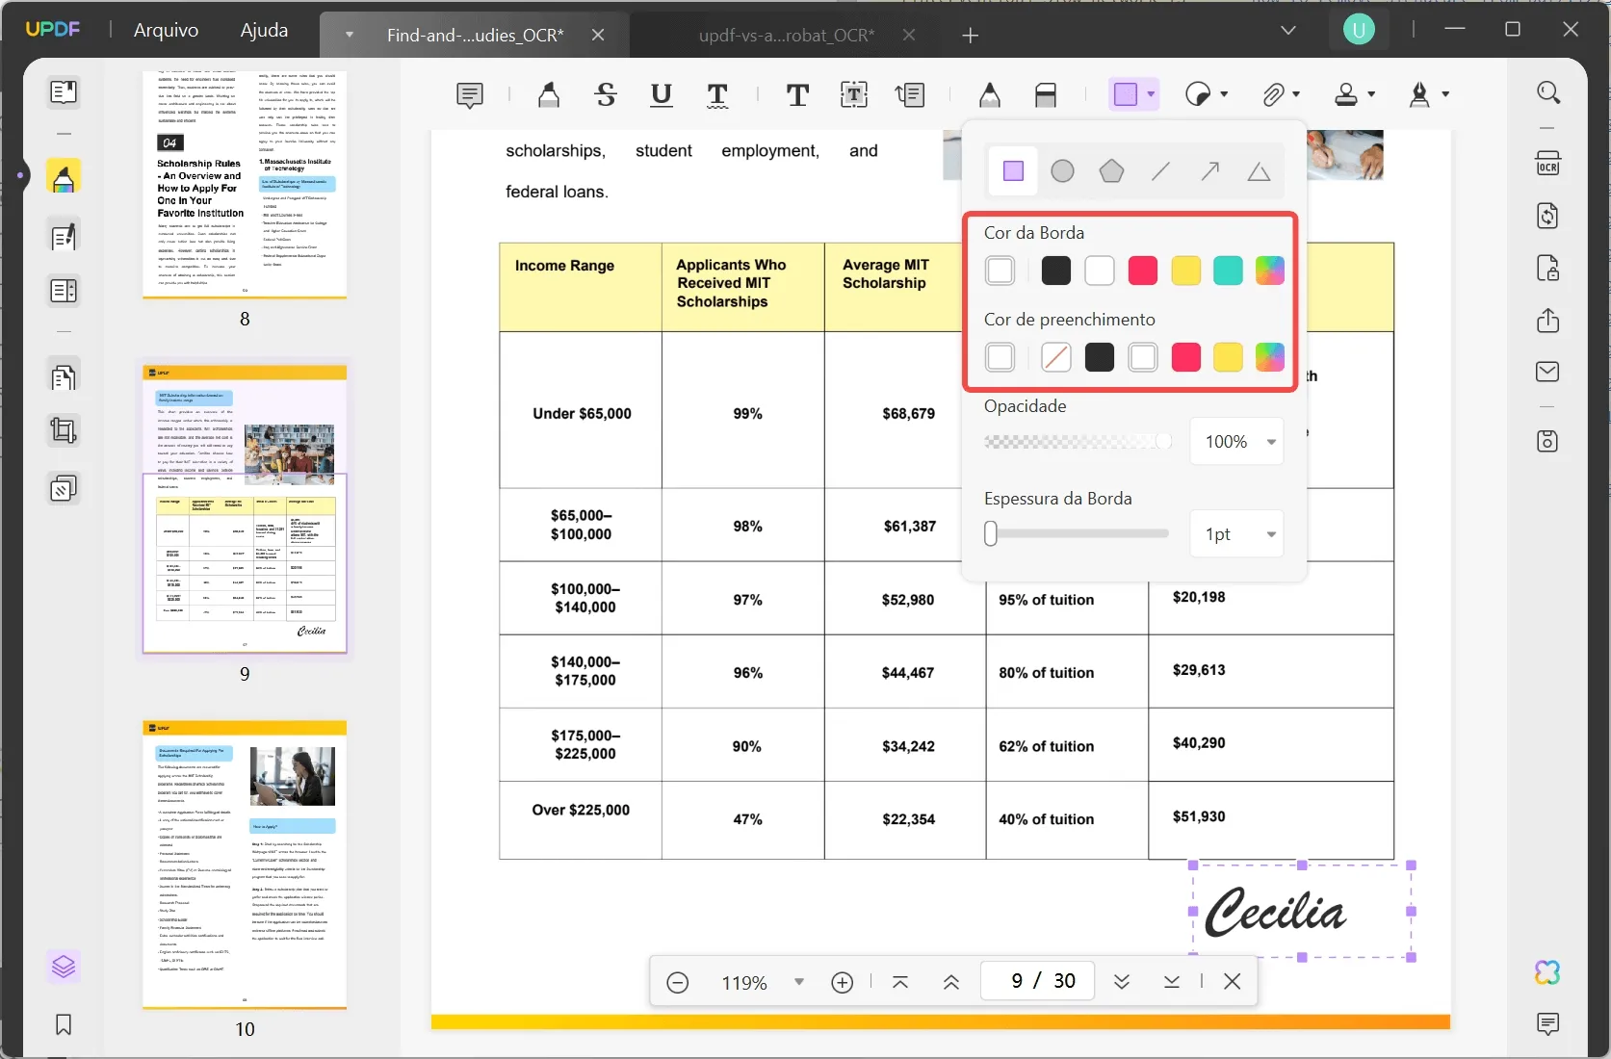Screen dimensions: 1611x1059
Task: Go to the previous page
Action: (x=951, y=982)
